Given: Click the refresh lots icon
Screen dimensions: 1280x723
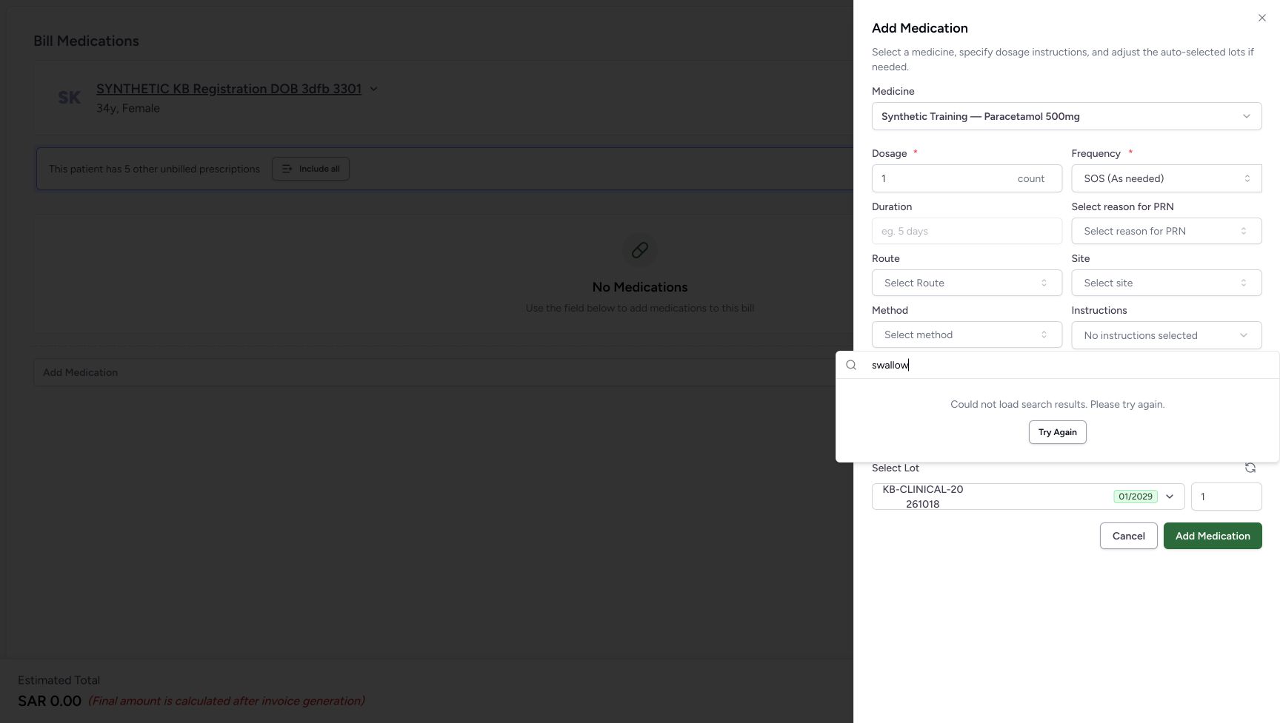Looking at the screenshot, I should (1250, 468).
